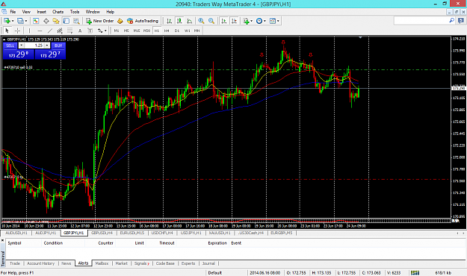The image size is (467, 276).
Task: Click the SELL one-click button
Action: click(x=10, y=46)
